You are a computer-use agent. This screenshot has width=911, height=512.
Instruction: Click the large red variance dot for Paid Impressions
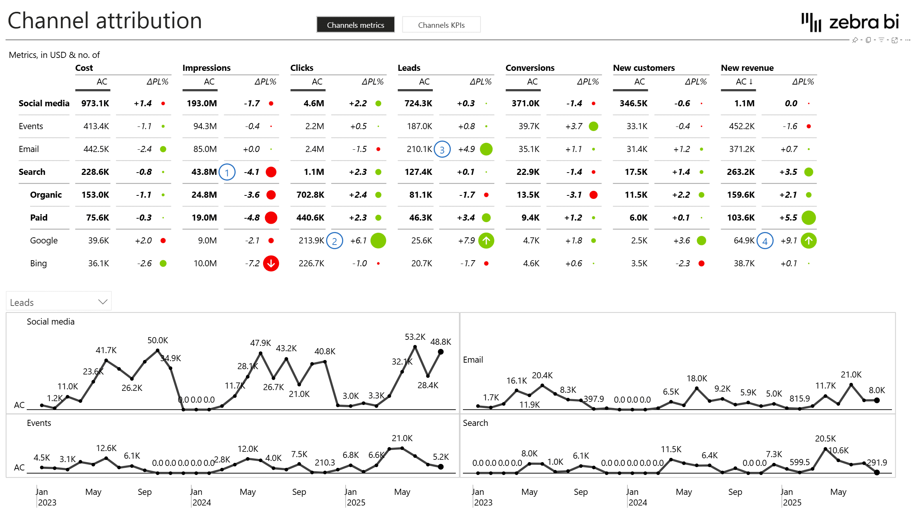(271, 218)
